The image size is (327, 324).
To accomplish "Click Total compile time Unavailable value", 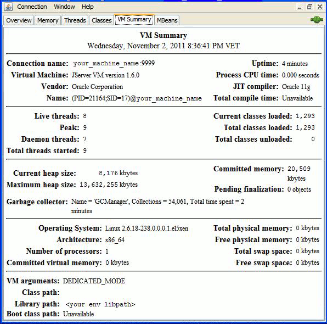I will (297, 98).
